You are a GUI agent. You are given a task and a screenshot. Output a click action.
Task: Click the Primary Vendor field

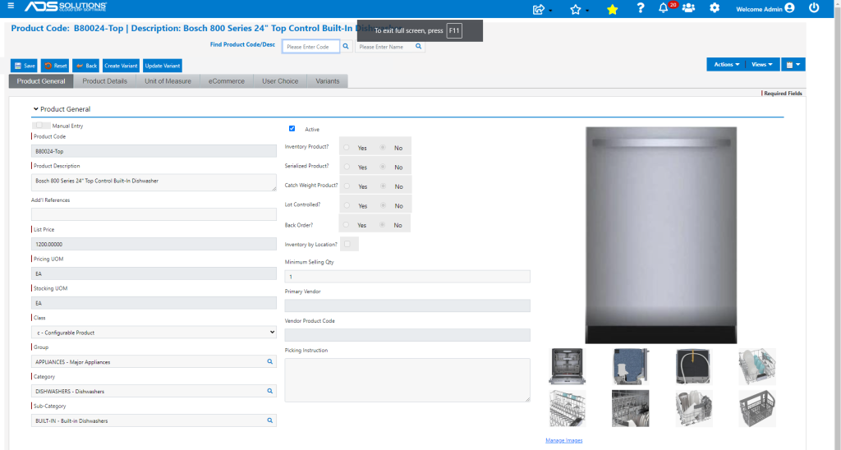coord(407,305)
